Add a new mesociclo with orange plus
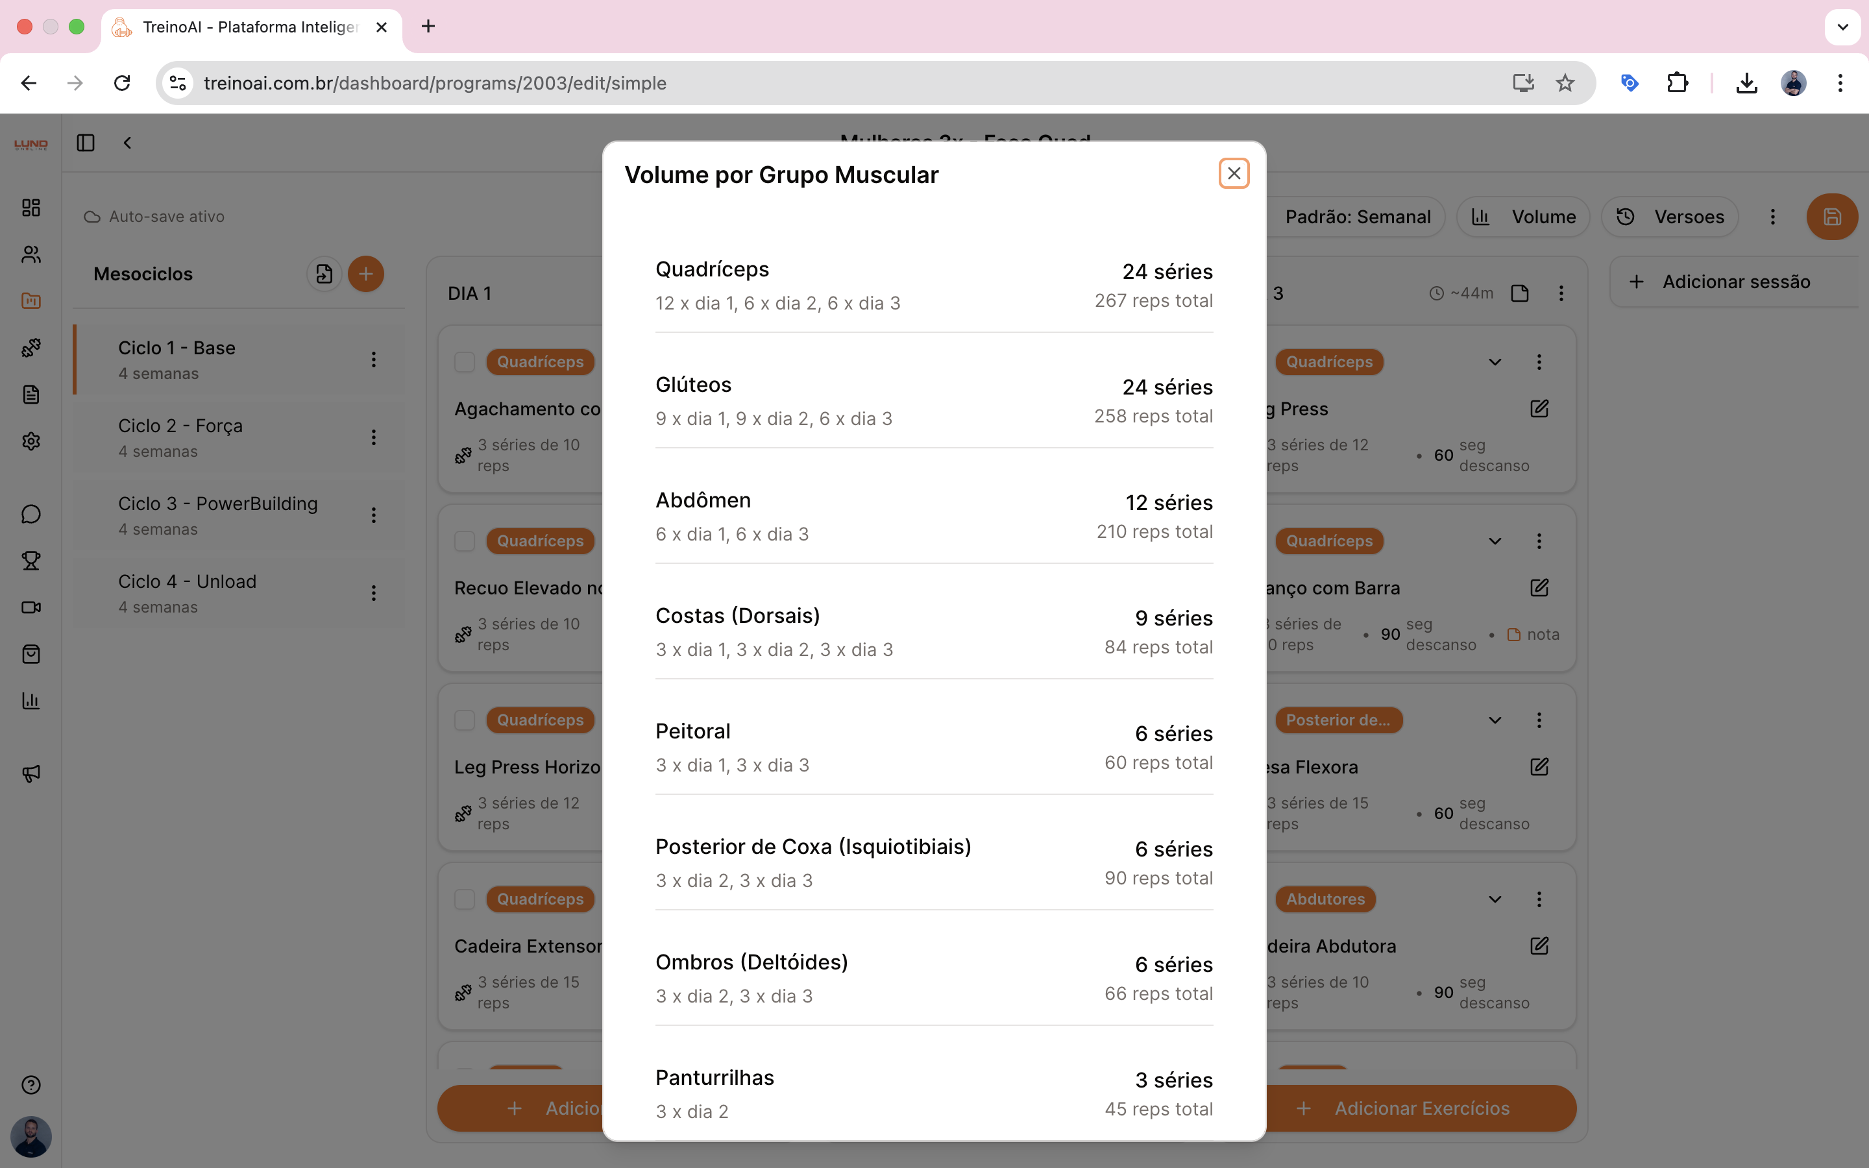Screen dimensions: 1869x1168 coord(365,274)
